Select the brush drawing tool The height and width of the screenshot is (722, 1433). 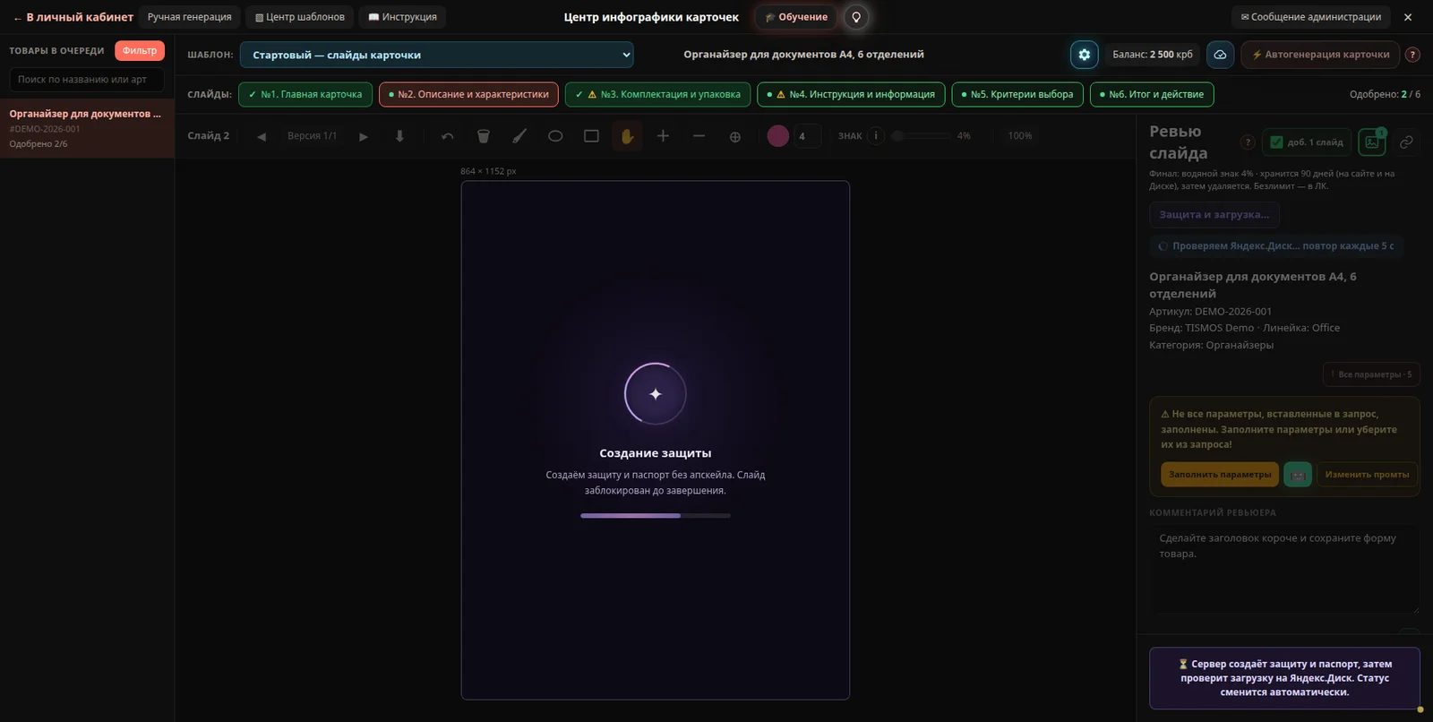point(519,136)
